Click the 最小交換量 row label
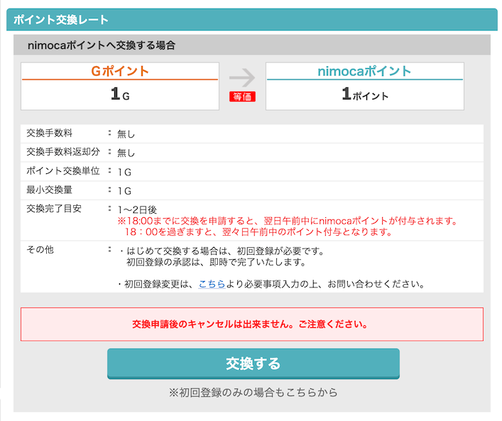The height and width of the screenshot is (421, 502). pyautogui.click(x=50, y=190)
